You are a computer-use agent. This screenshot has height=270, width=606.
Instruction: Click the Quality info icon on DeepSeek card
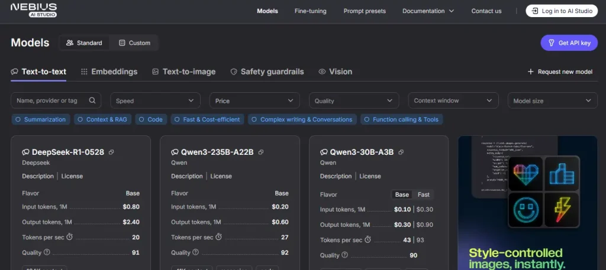(x=47, y=252)
